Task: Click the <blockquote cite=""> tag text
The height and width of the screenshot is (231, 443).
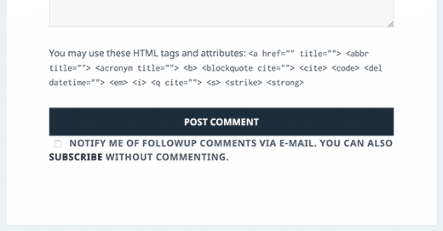Action: (x=248, y=68)
